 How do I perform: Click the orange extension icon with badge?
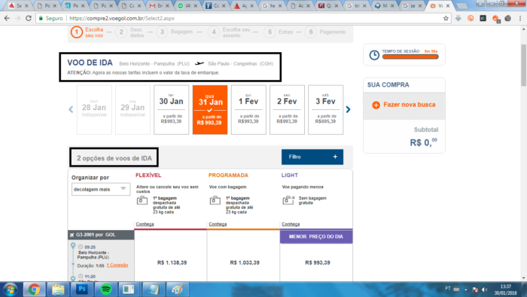[495, 19]
